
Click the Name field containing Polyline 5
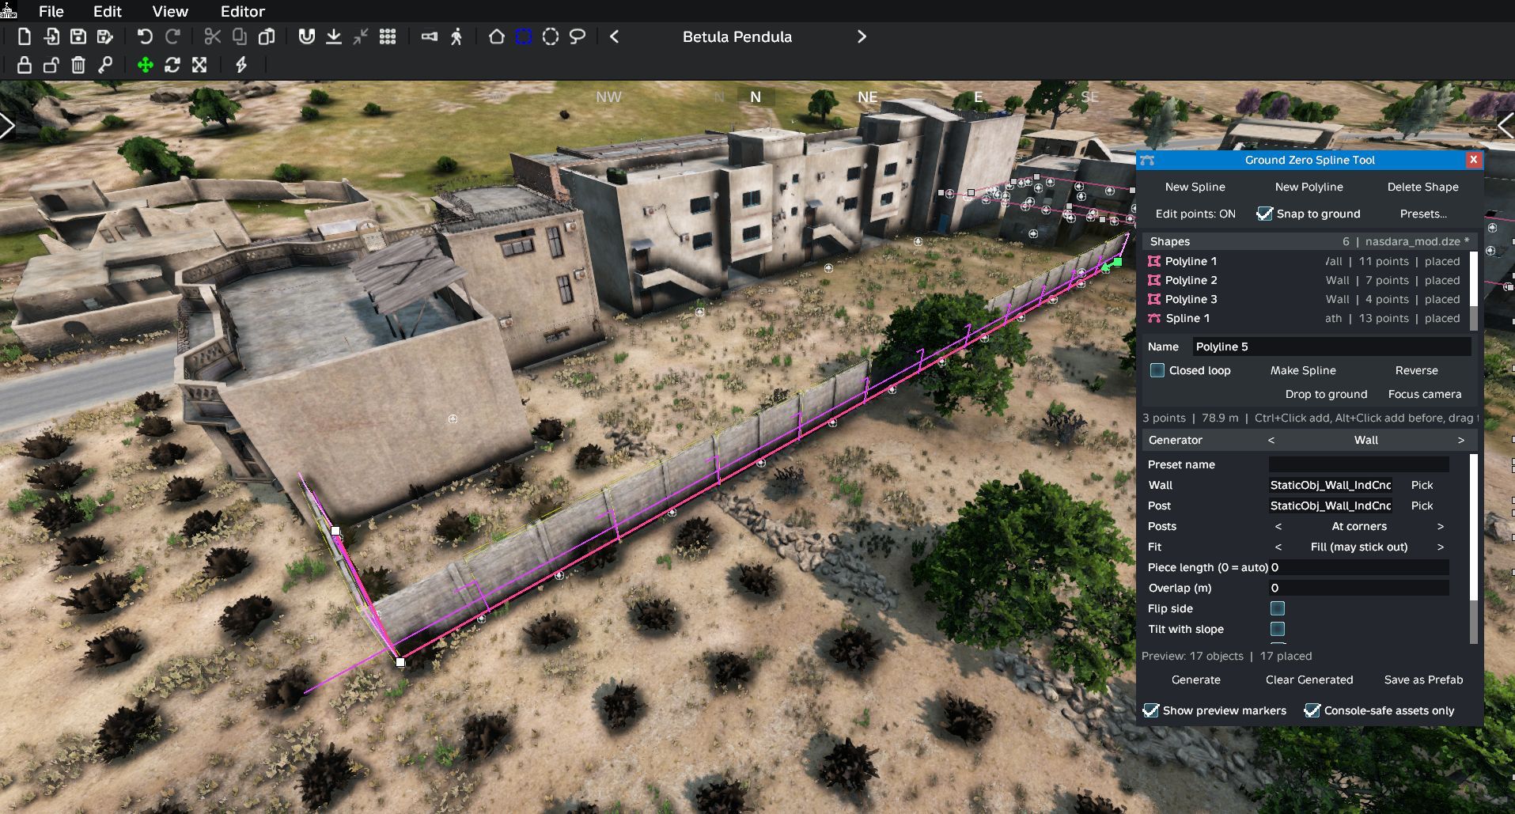coord(1331,346)
